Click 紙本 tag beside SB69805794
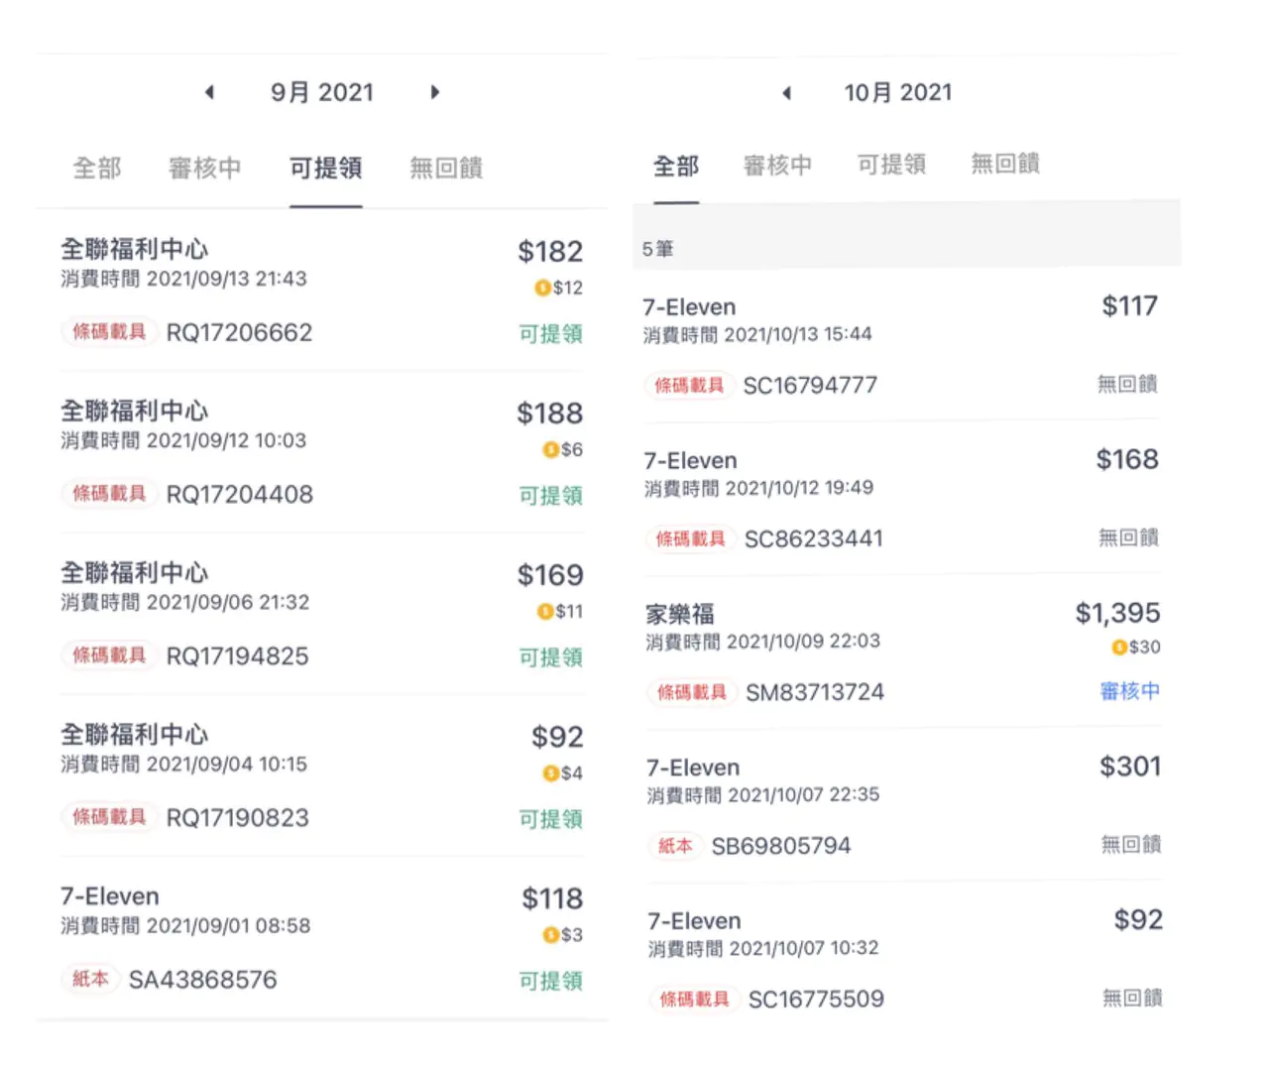The image size is (1269, 1070). click(x=675, y=846)
